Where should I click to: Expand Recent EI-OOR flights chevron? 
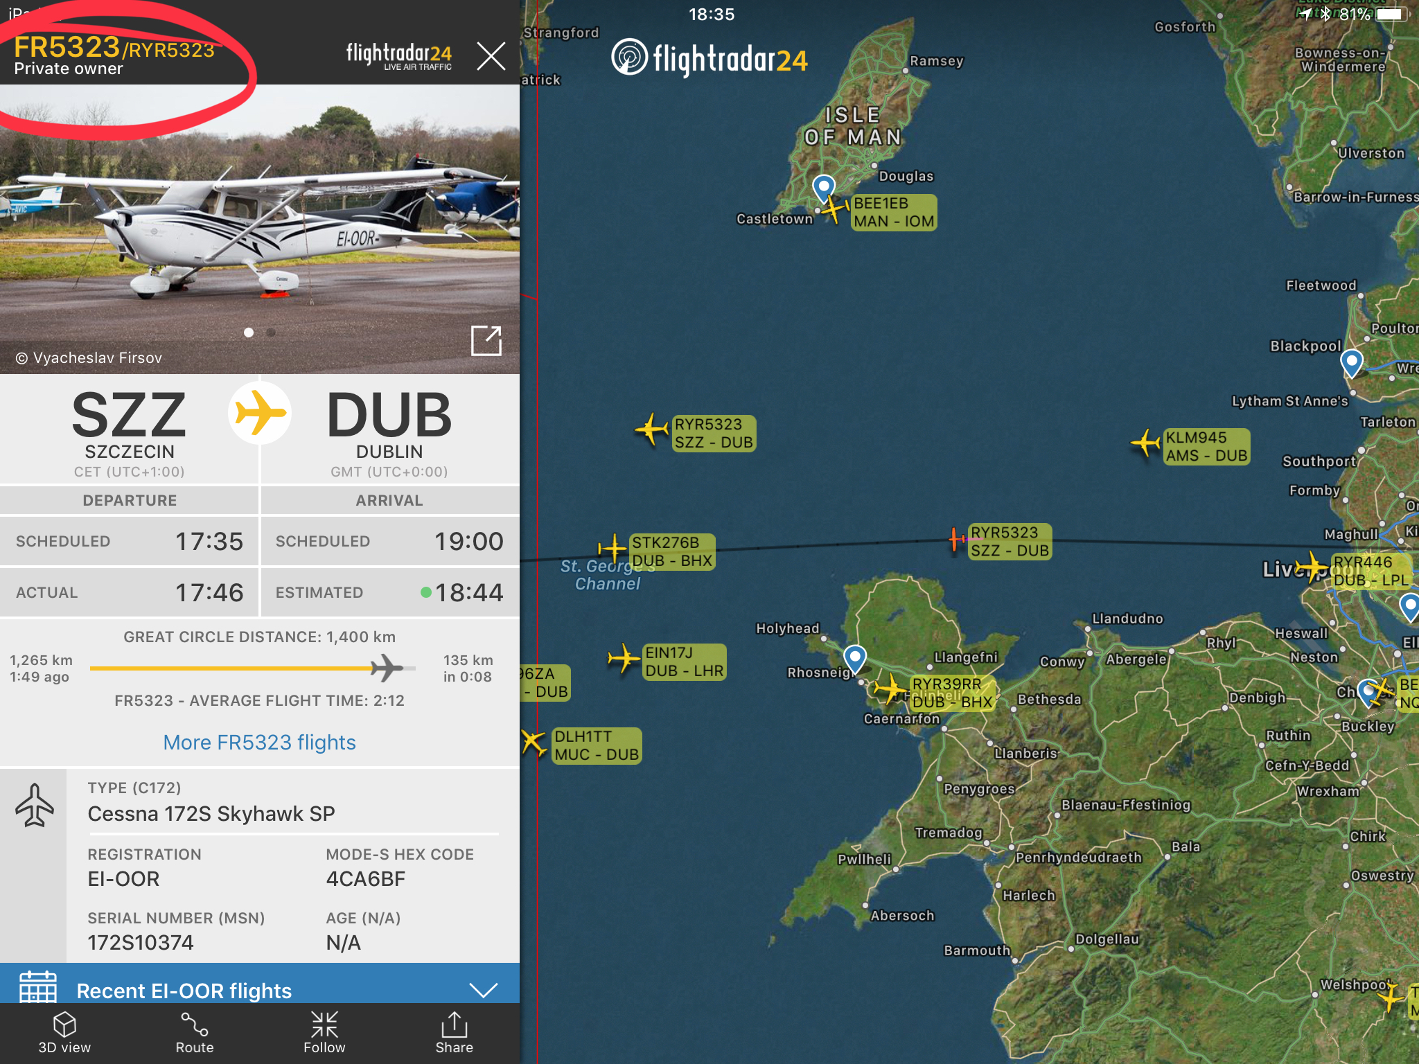click(x=483, y=989)
